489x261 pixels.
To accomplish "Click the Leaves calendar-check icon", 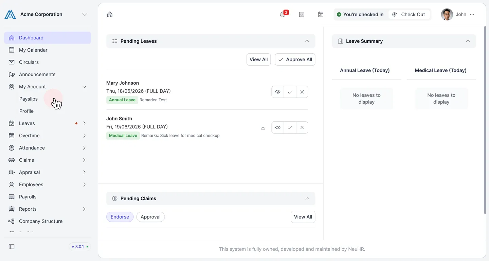I will coord(12,123).
